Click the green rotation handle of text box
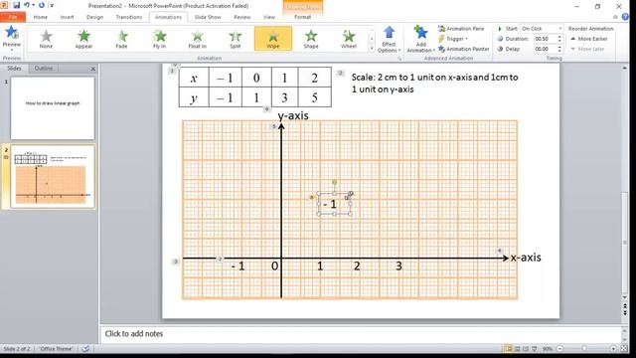Screen dimensions: 636x358 [334, 182]
